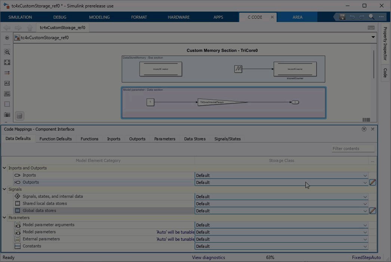Click the Zoom In tool in palette
Screen dimensions: 391x262
(7, 52)
